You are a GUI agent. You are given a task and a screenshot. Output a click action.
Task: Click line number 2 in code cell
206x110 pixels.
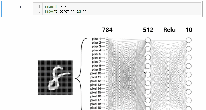40,11
